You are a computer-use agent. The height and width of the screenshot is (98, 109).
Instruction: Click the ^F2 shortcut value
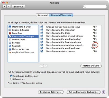95,30
